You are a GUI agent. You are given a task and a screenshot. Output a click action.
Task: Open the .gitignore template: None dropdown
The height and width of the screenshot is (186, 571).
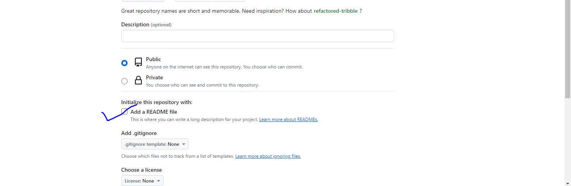(155, 144)
